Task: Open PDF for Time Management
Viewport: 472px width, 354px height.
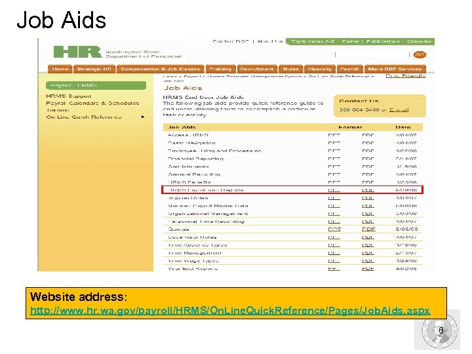Action: pyautogui.click(x=368, y=253)
